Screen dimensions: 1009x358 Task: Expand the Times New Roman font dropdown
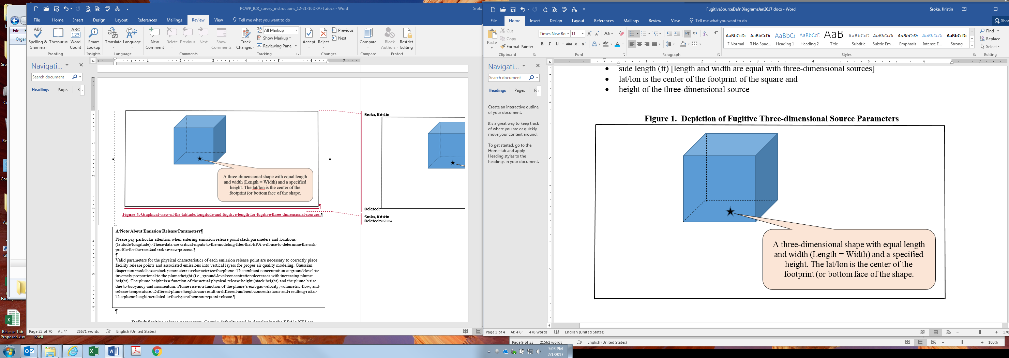point(568,34)
